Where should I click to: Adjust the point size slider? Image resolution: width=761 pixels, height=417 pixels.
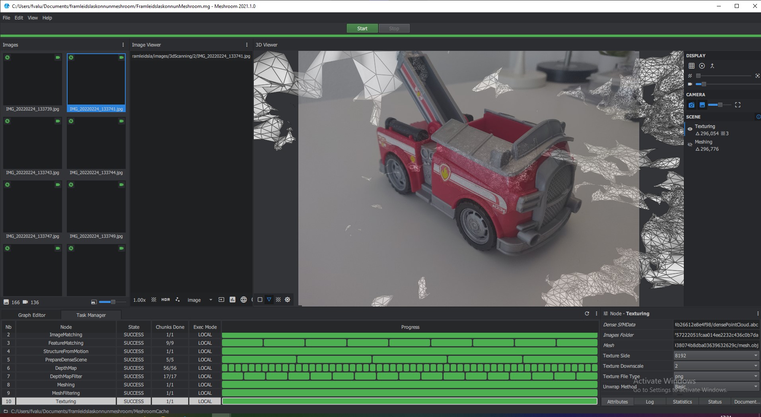724,76
